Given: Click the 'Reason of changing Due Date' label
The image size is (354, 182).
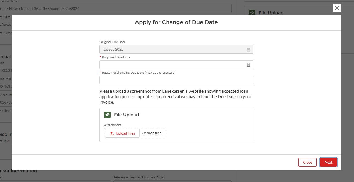Looking at the screenshot, I should pyautogui.click(x=139, y=73).
